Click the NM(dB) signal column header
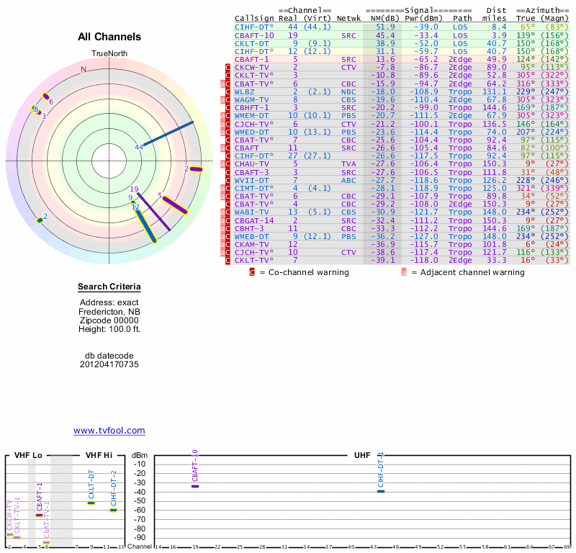Viewport: 576px width, 553px height. (384, 18)
